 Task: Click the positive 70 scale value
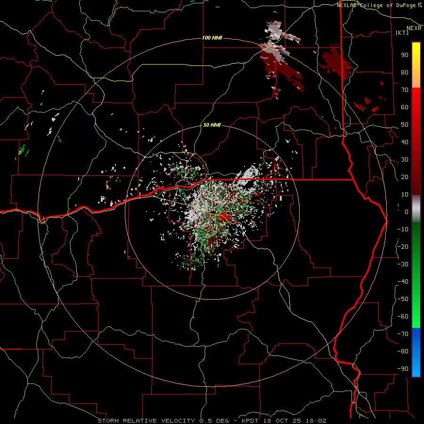tap(405, 90)
